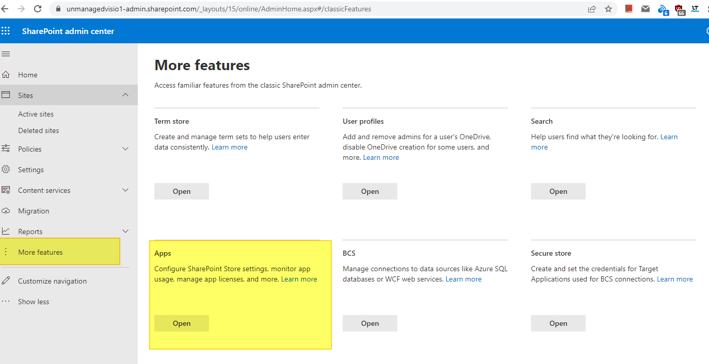Screen dimensions: 709x364
Task: Click the SharePoint admin center title
Action: tap(68, 31)
